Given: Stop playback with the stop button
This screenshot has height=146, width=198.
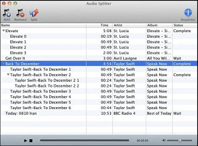Looking at the screenshot, I should point(31,141).
